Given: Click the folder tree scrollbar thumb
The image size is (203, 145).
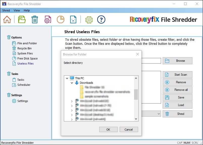Looking at the screenshot, I should pyautogui.click(x=136, y=94).
